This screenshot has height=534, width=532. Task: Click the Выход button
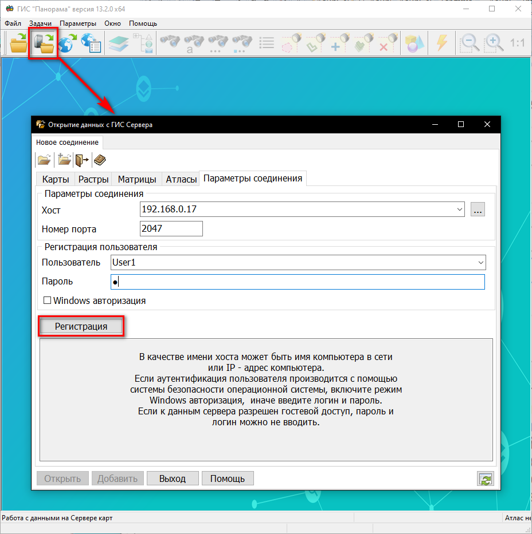173,478
